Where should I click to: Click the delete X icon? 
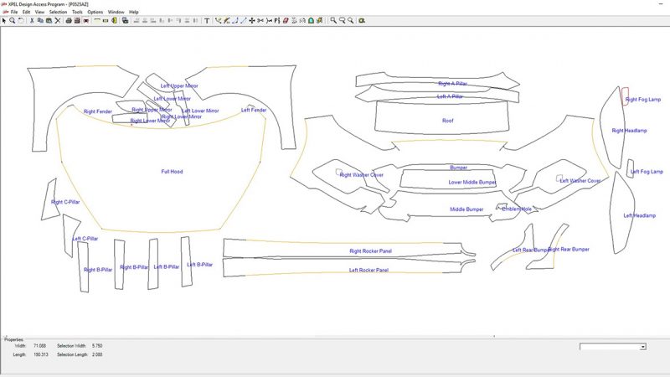pyautogui.click(x=58, y=20)
